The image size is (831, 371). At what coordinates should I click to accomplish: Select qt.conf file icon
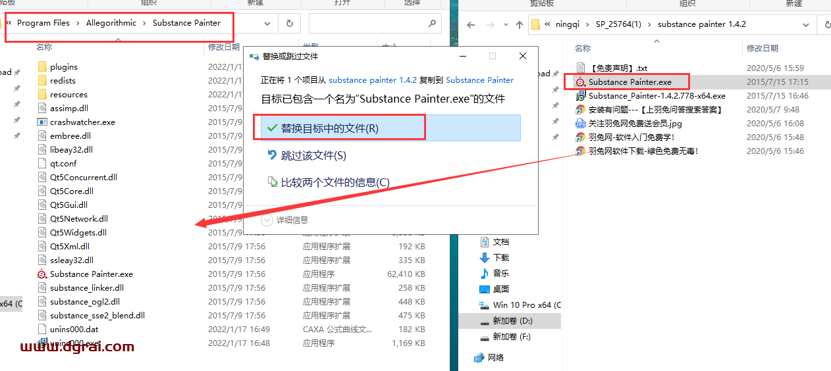pyautogui.click(x=43, y=163)
